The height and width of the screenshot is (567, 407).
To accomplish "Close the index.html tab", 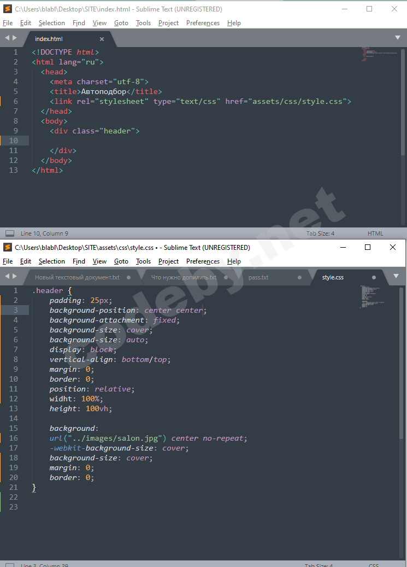I will coord(102,39).
